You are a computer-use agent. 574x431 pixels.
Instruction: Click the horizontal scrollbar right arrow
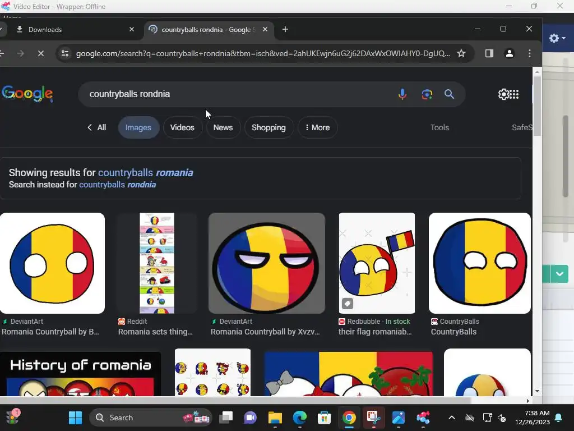pyautogui.click(x=528, y=401)
